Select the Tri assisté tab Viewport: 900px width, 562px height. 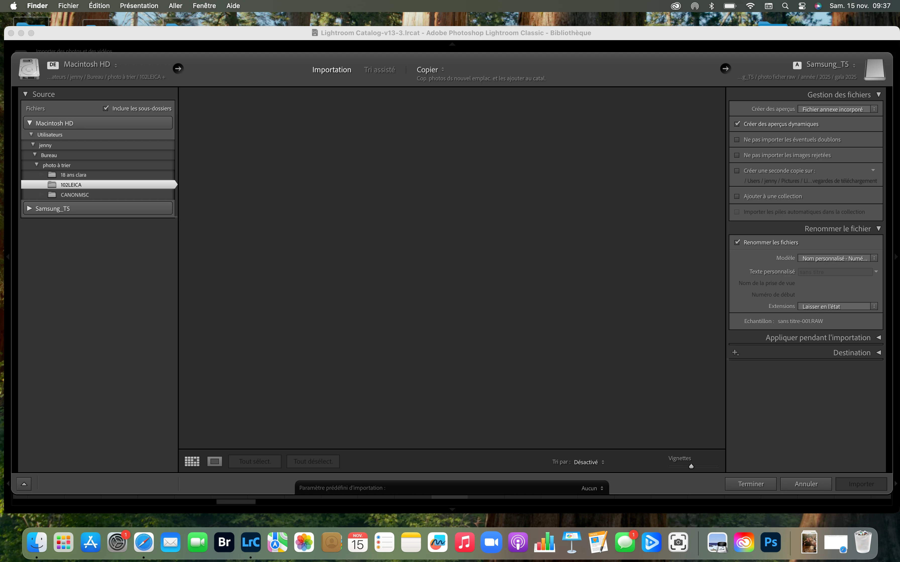(379, 70)
